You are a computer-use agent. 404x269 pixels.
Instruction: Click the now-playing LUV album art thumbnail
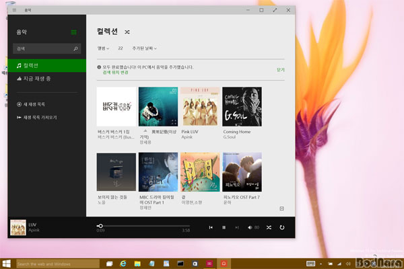pos(18,227)
